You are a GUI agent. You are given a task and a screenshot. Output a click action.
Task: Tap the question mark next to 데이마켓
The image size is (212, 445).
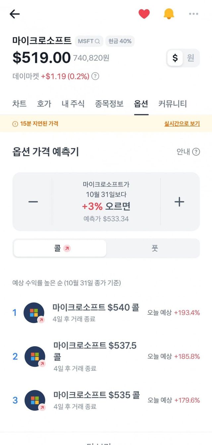tap(95, 76)
